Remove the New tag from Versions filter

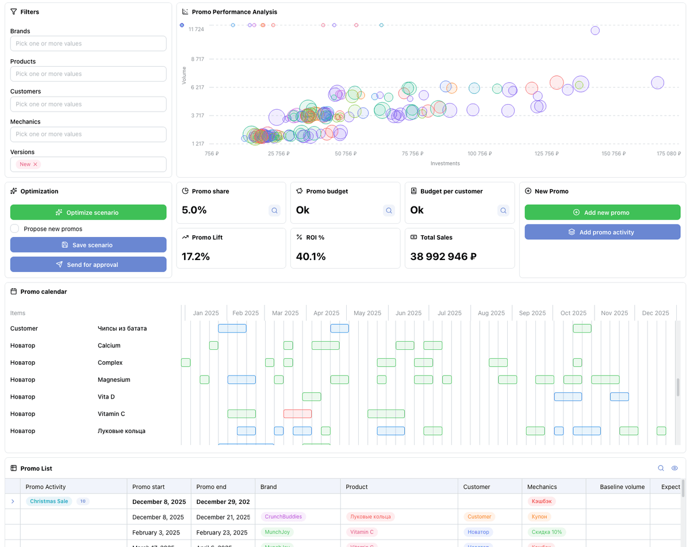click(34, 164)
